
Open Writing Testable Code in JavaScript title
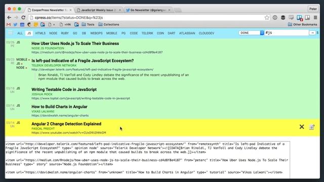(x=64, y=89)
